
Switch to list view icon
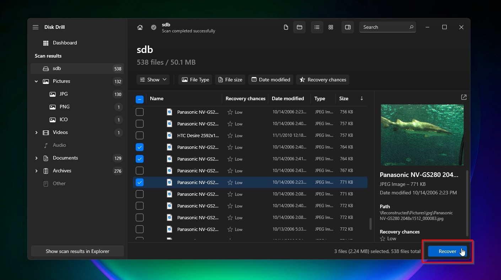(x=317, y=27)
